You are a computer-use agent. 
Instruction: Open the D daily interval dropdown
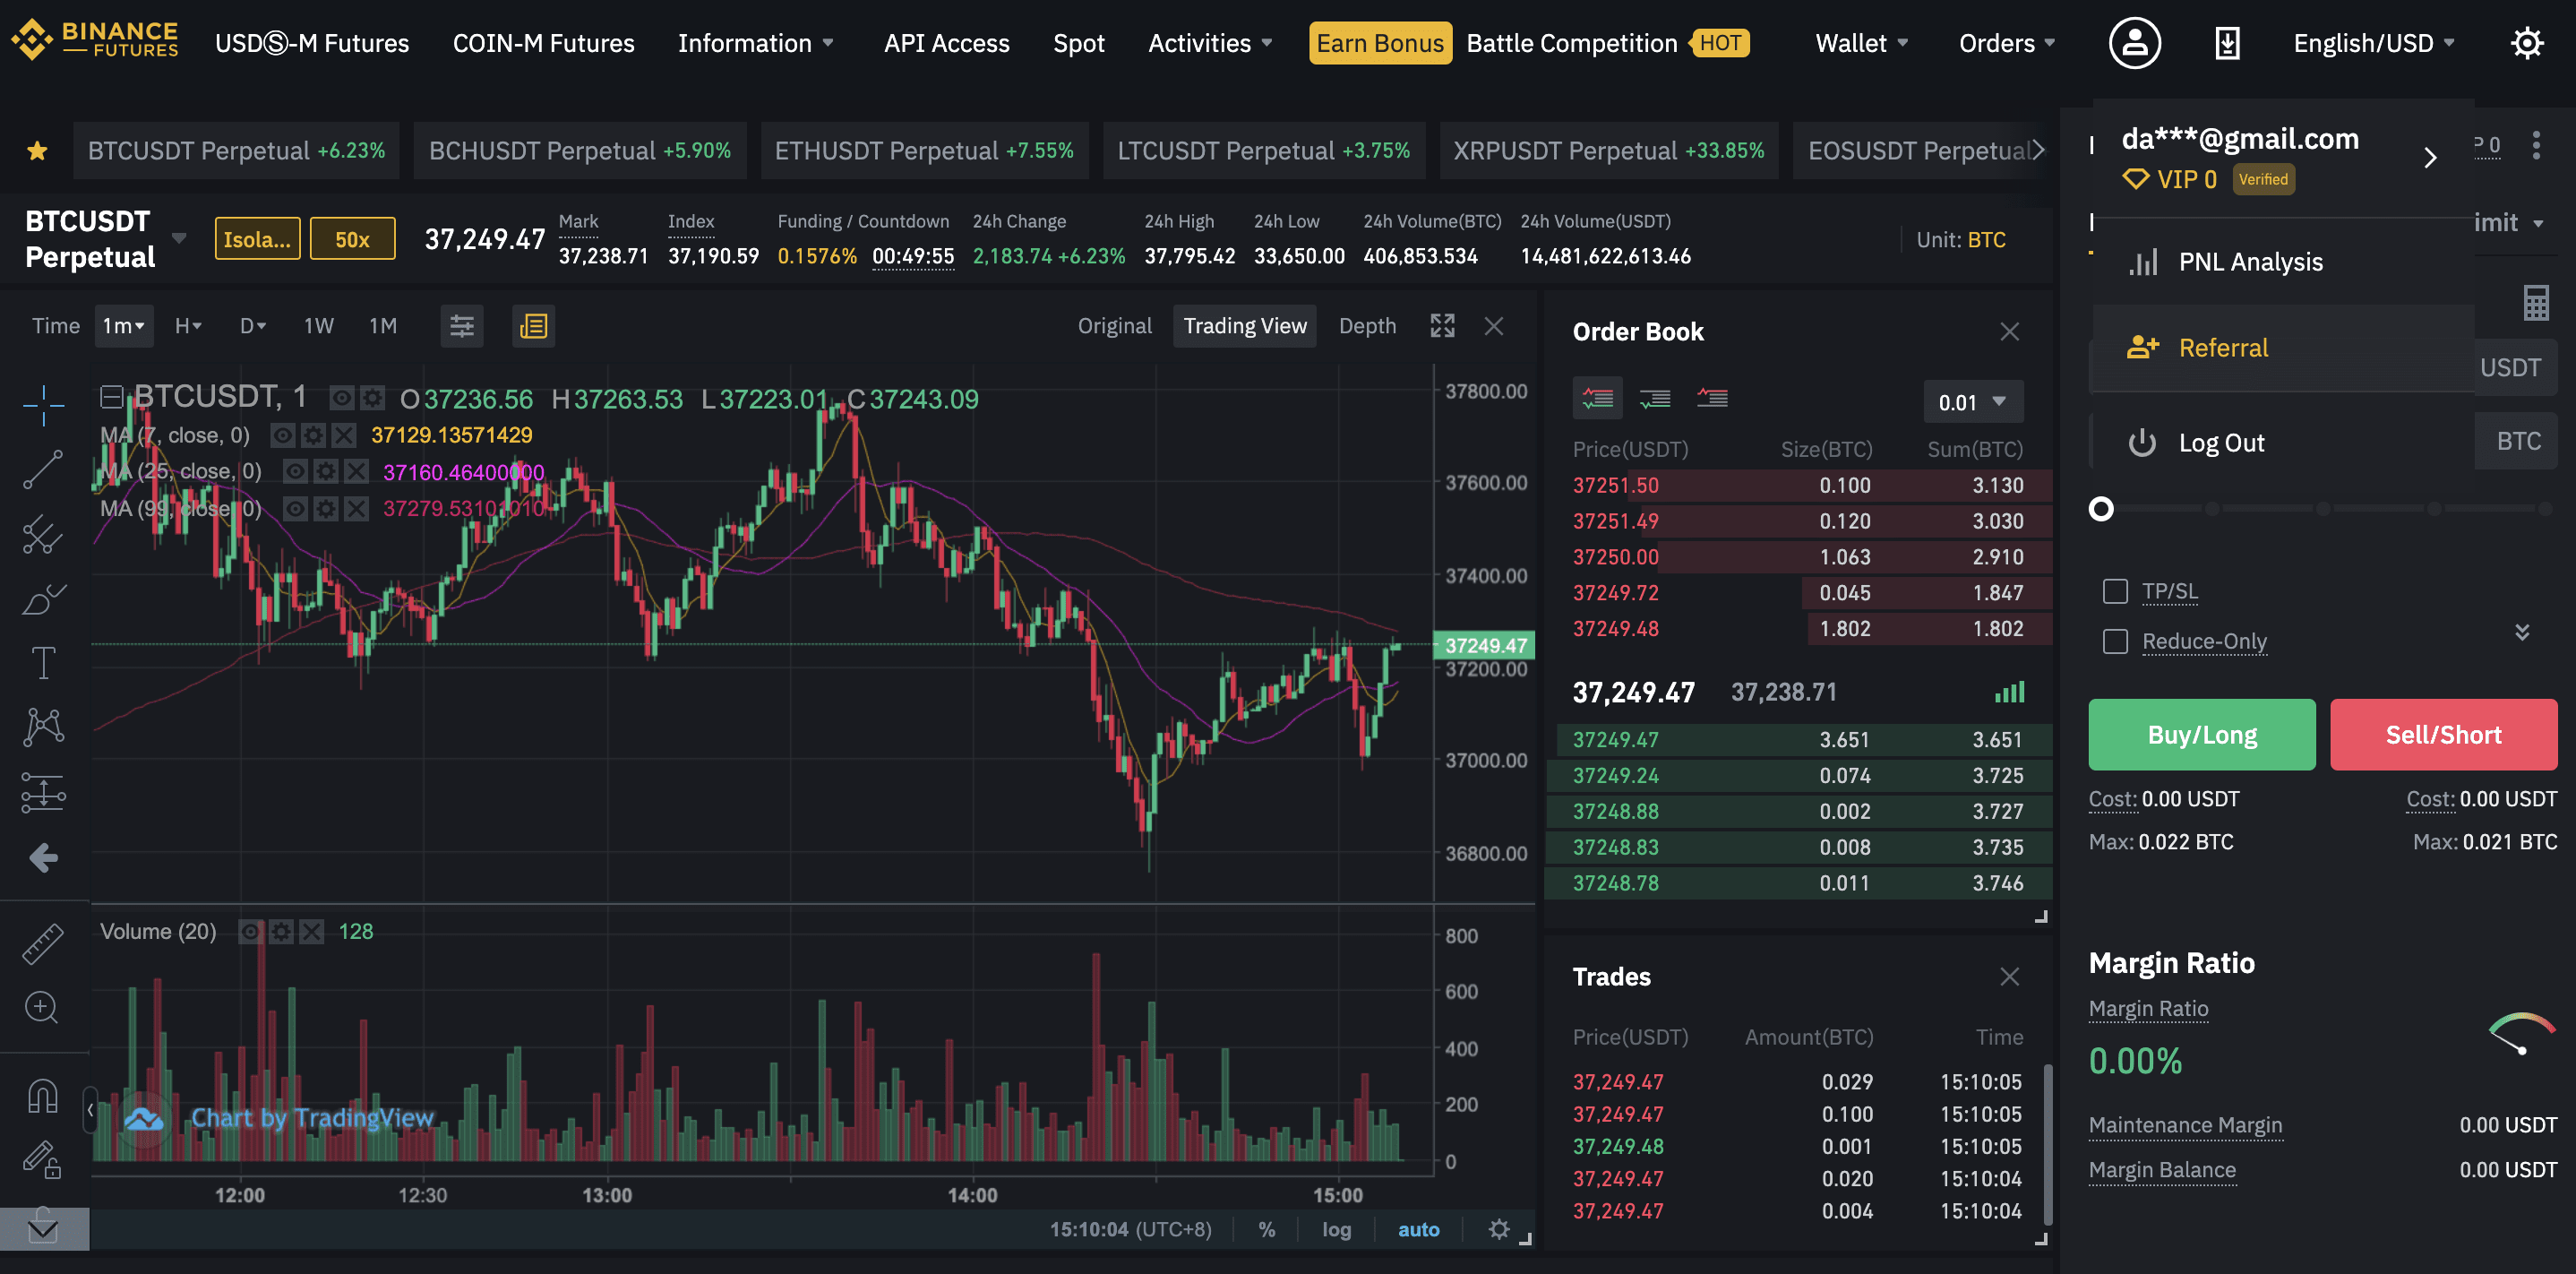252,326
